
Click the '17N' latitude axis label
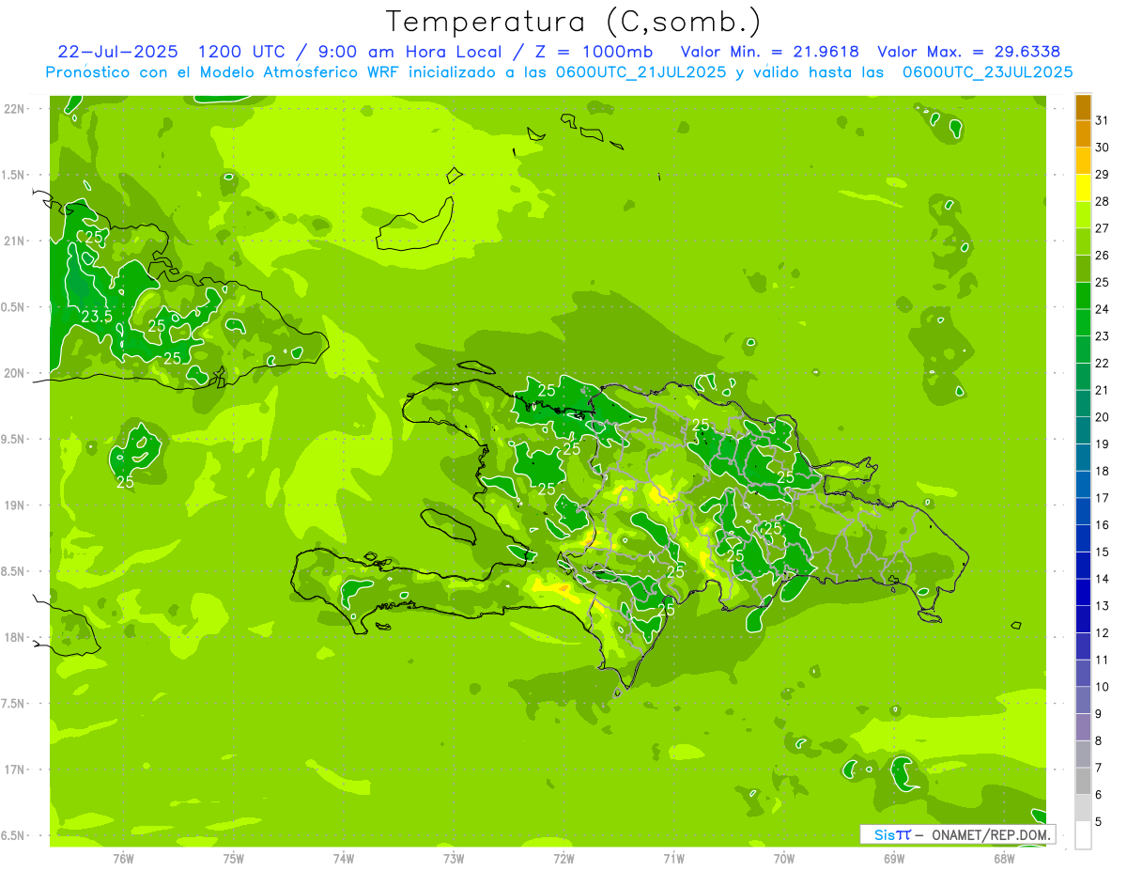pos(13,770)
